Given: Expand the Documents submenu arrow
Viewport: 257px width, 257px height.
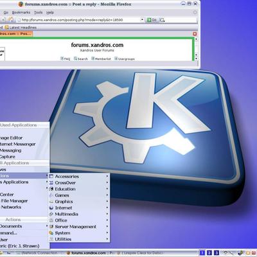Looking at the screenshot, I should click(47, 226).
